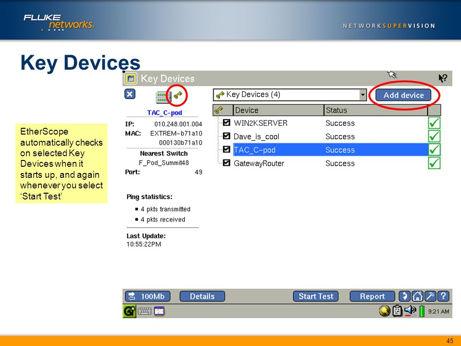Close the TAC_C-pod detail pane
This screenshot has height=346, width=461.
(x=130, y=94)
